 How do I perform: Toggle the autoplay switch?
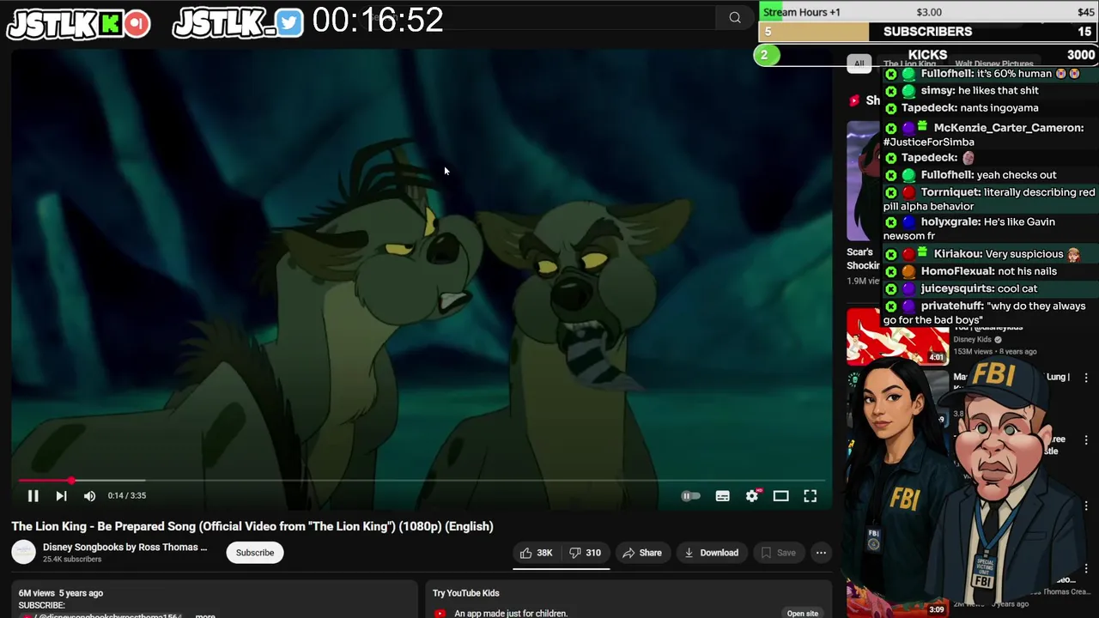point(690,496)
